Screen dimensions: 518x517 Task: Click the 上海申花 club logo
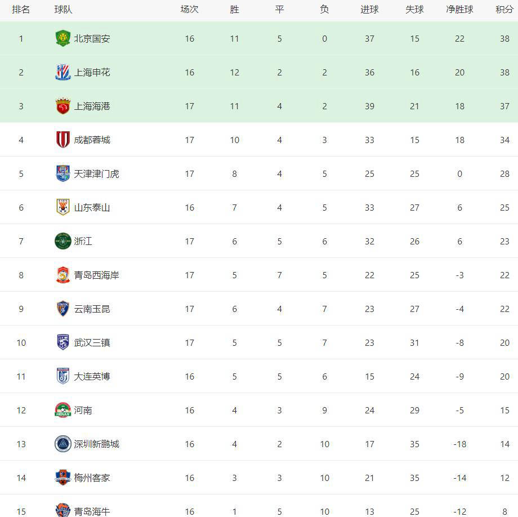[62, 72]
